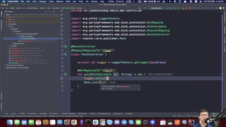Open the Dependencies tool window tab

(x=104, y=114)
